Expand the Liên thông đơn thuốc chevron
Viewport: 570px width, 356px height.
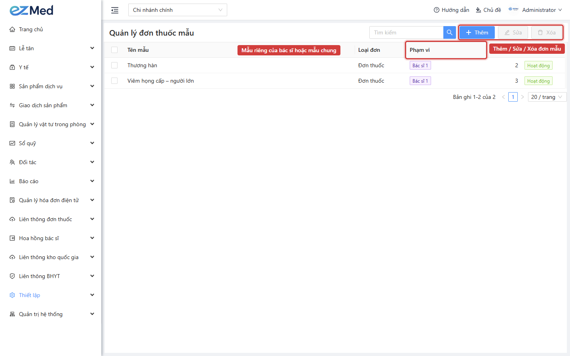point(92,219)
